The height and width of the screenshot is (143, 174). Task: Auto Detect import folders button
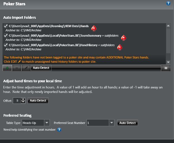[x=41, y=68]
